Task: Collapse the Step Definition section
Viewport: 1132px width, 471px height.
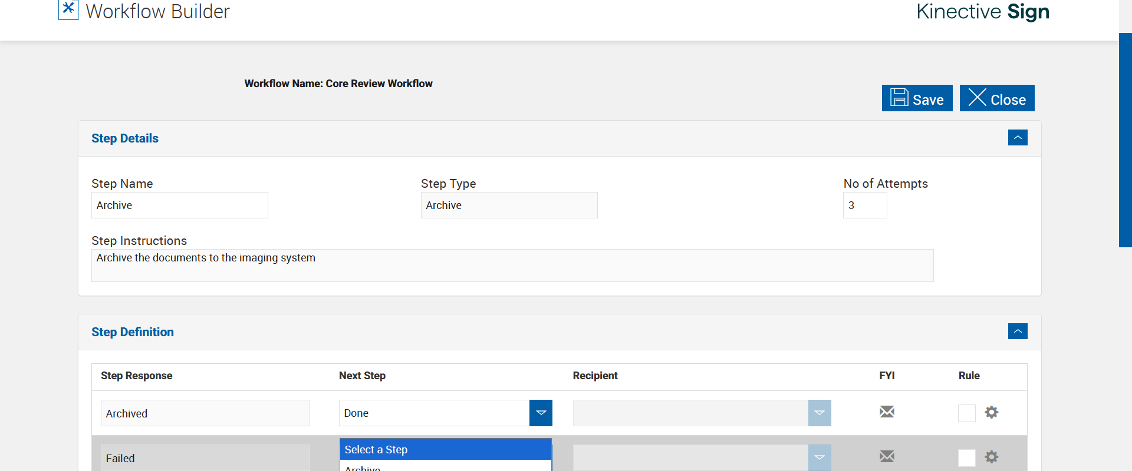Action: 1018,331
